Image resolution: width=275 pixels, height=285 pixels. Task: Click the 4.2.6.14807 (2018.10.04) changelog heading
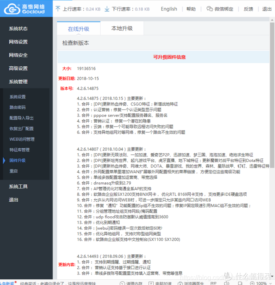click(x=111, y=149)
